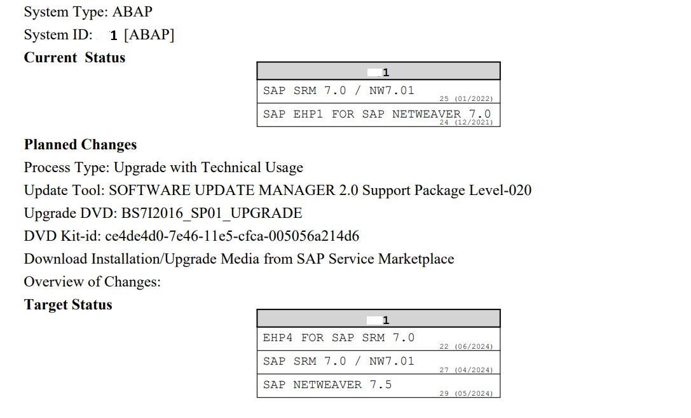
Task: Click the '24 (12/2021)' level value
Action: (466, 123)
